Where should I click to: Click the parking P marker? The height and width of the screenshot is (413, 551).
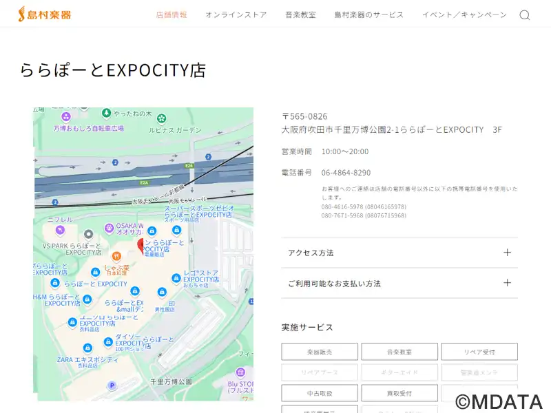click(112, 385)
